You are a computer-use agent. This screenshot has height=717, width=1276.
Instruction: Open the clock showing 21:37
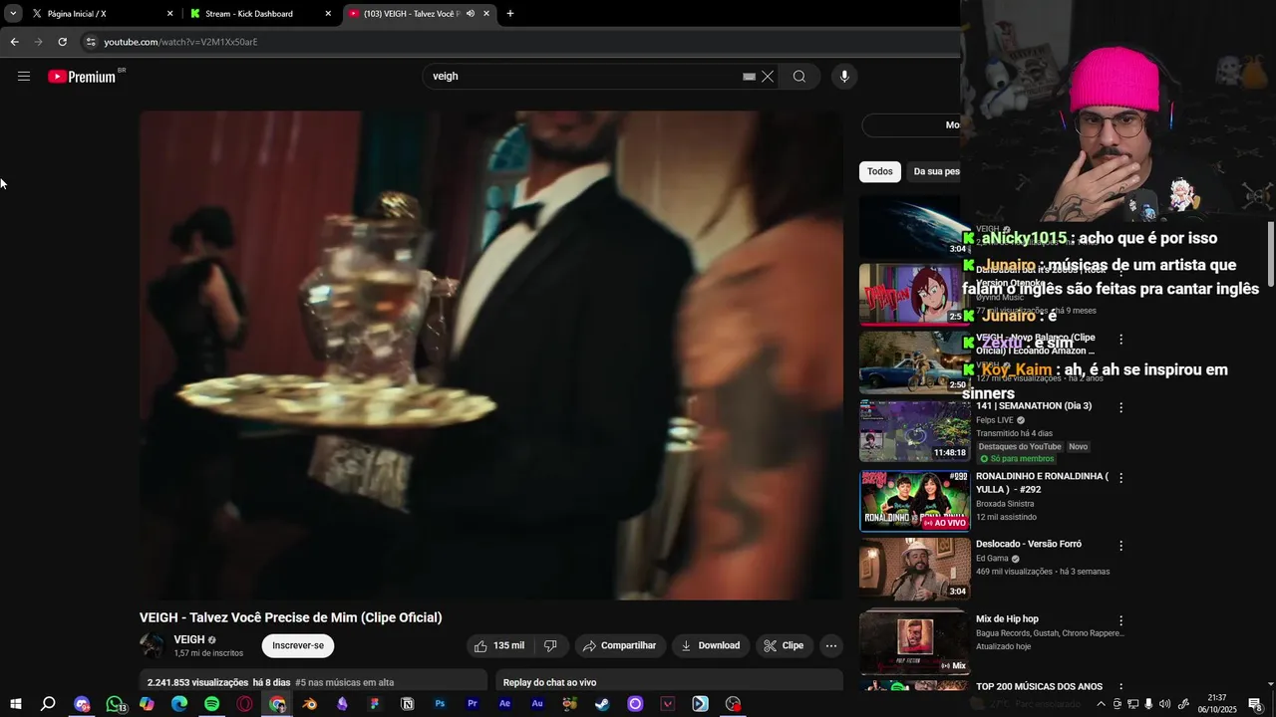click(x=1217, y=704)
